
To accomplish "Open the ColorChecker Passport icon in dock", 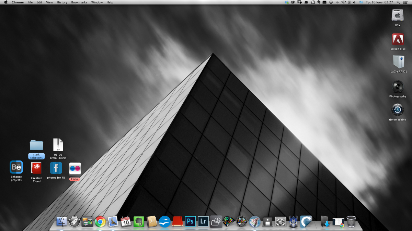I will pyautogui.click(x=229, y=222).
